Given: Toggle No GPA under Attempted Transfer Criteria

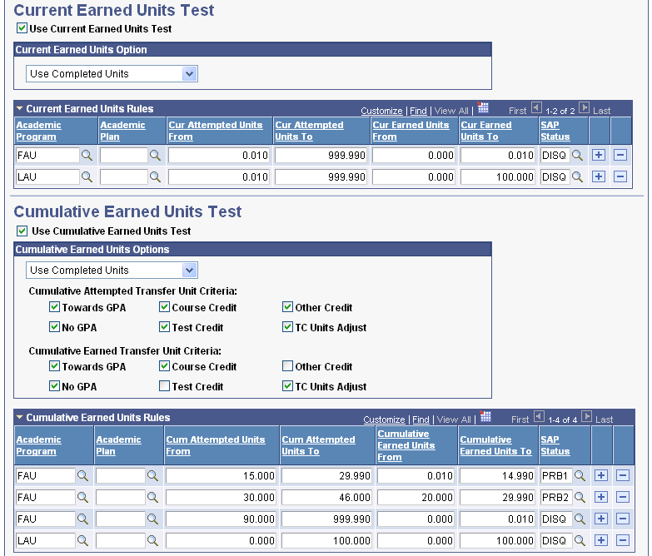Looking at the screenshot, I should point(54,327).
